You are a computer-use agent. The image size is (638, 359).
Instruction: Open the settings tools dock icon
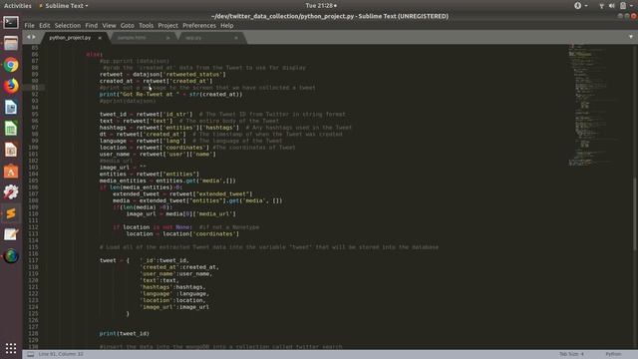coord(11,192)
